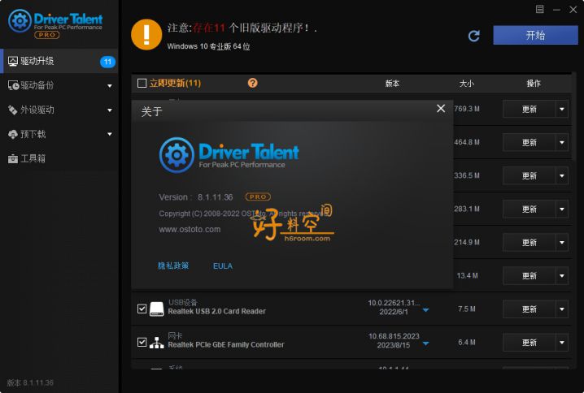
Task: Click the 6.4 M size value
Action: [x=467, y=343]
